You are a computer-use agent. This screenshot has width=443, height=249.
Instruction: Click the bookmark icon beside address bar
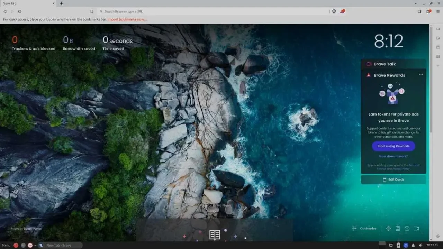92,11
